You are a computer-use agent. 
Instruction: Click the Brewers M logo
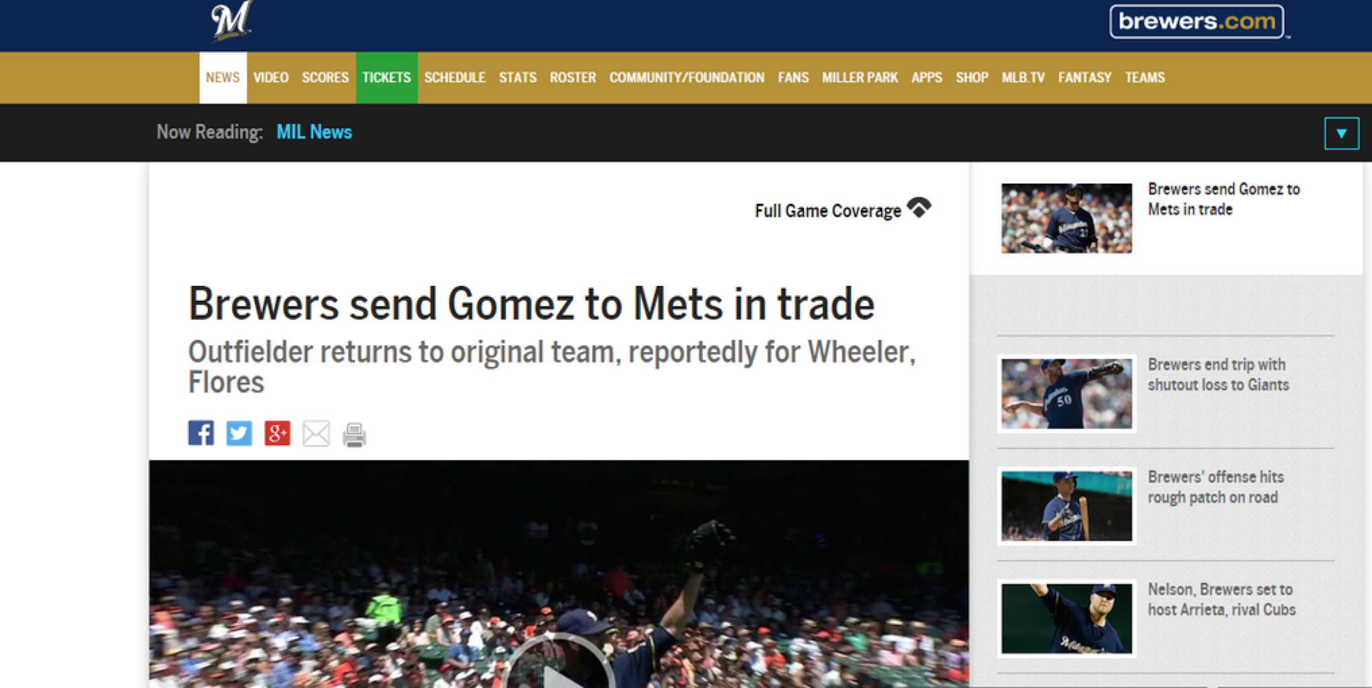[231, 22]
